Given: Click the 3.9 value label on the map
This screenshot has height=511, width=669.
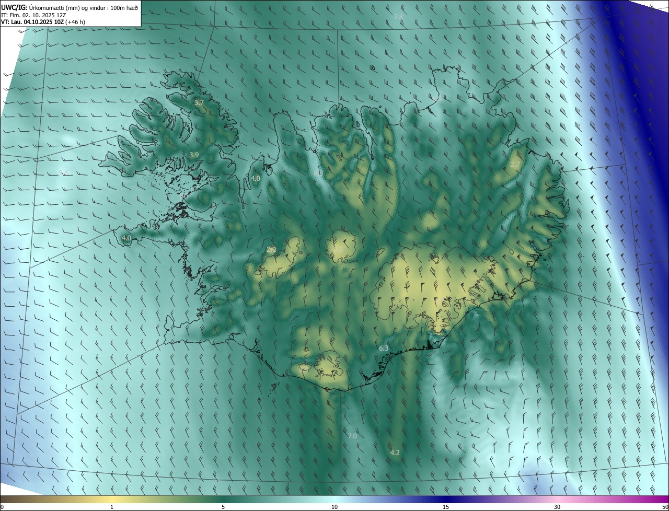Looking at the screenshot, I should click(194, 155).
